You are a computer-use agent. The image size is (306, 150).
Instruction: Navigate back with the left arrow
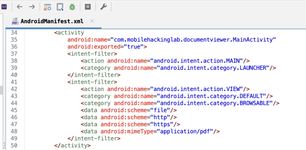pyautogui.click(x=19, y=7)
